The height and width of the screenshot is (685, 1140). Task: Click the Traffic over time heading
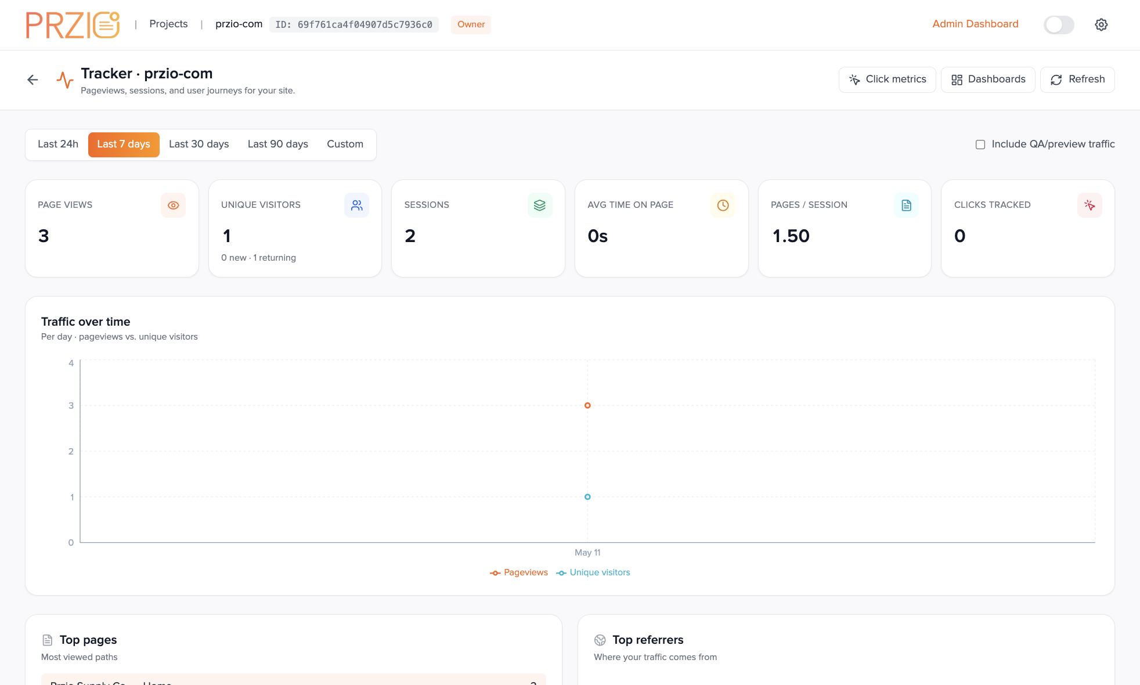(x=86, y=322)
